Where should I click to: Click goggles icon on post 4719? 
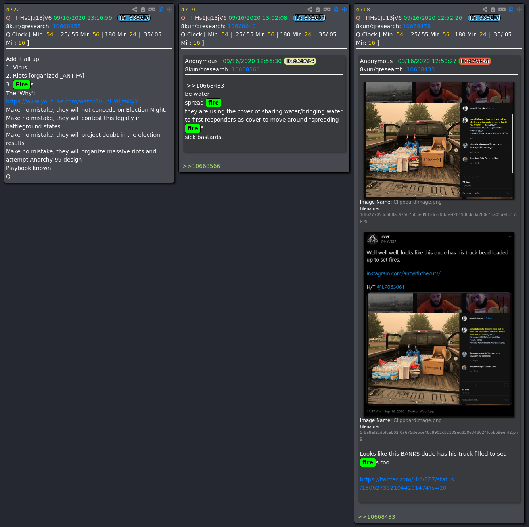(x=327, y=10)
